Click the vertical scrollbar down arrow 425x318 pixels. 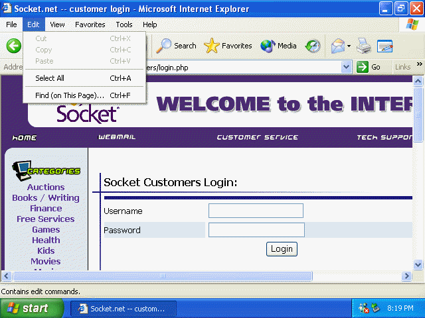point(418,264)
